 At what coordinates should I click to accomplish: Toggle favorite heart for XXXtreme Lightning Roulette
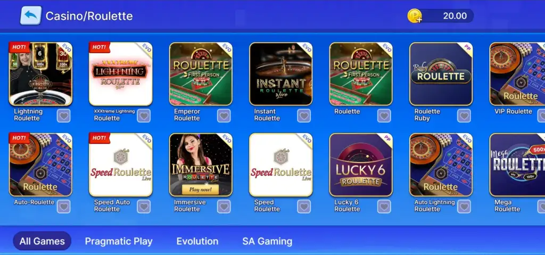[144, 116]
